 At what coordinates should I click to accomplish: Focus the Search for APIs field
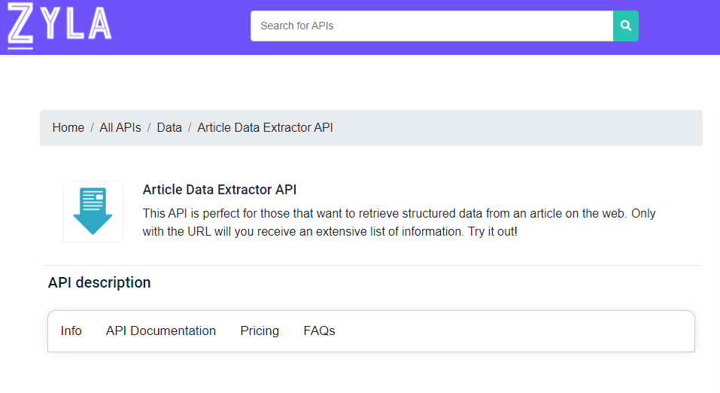tap(432, 26)
